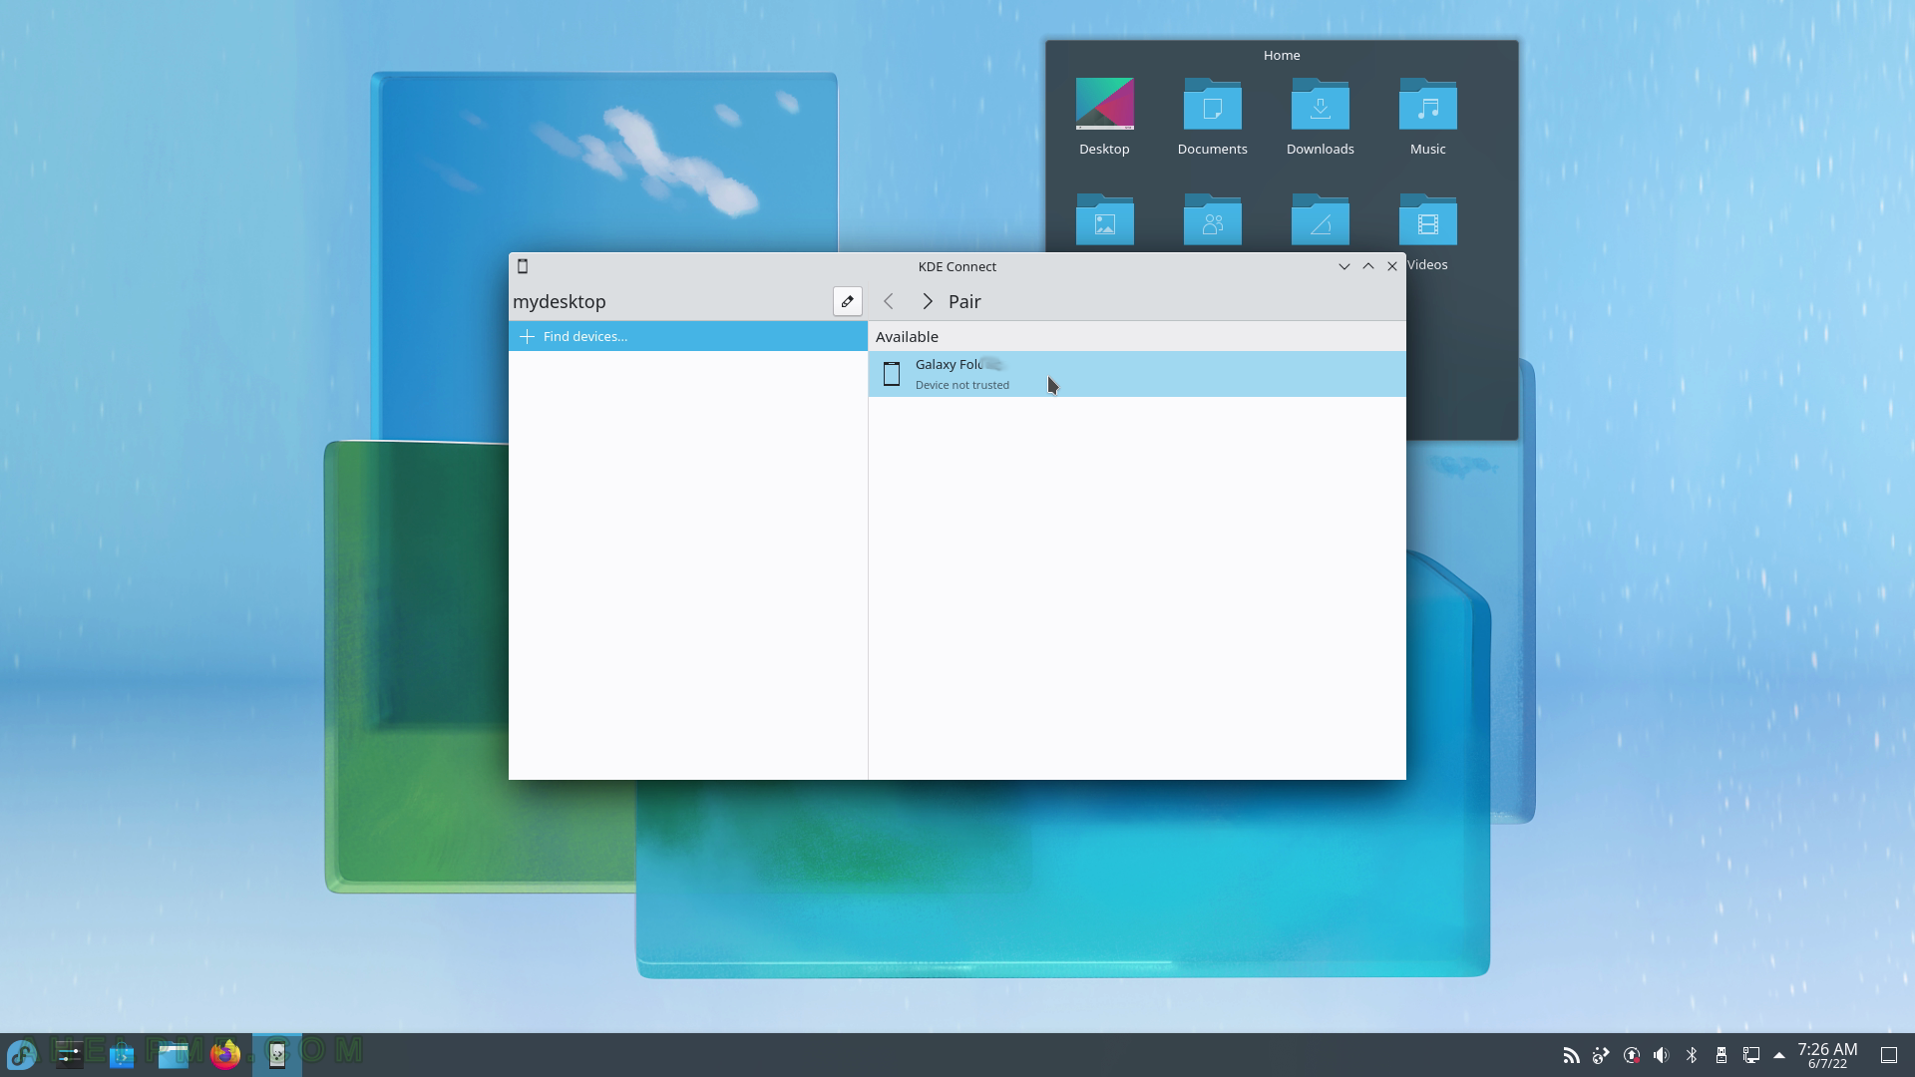This screenshot has width=1915, height=1077.
Task: Open Dolphin file manager from taskbar
Action: (x=174, y=1054)
